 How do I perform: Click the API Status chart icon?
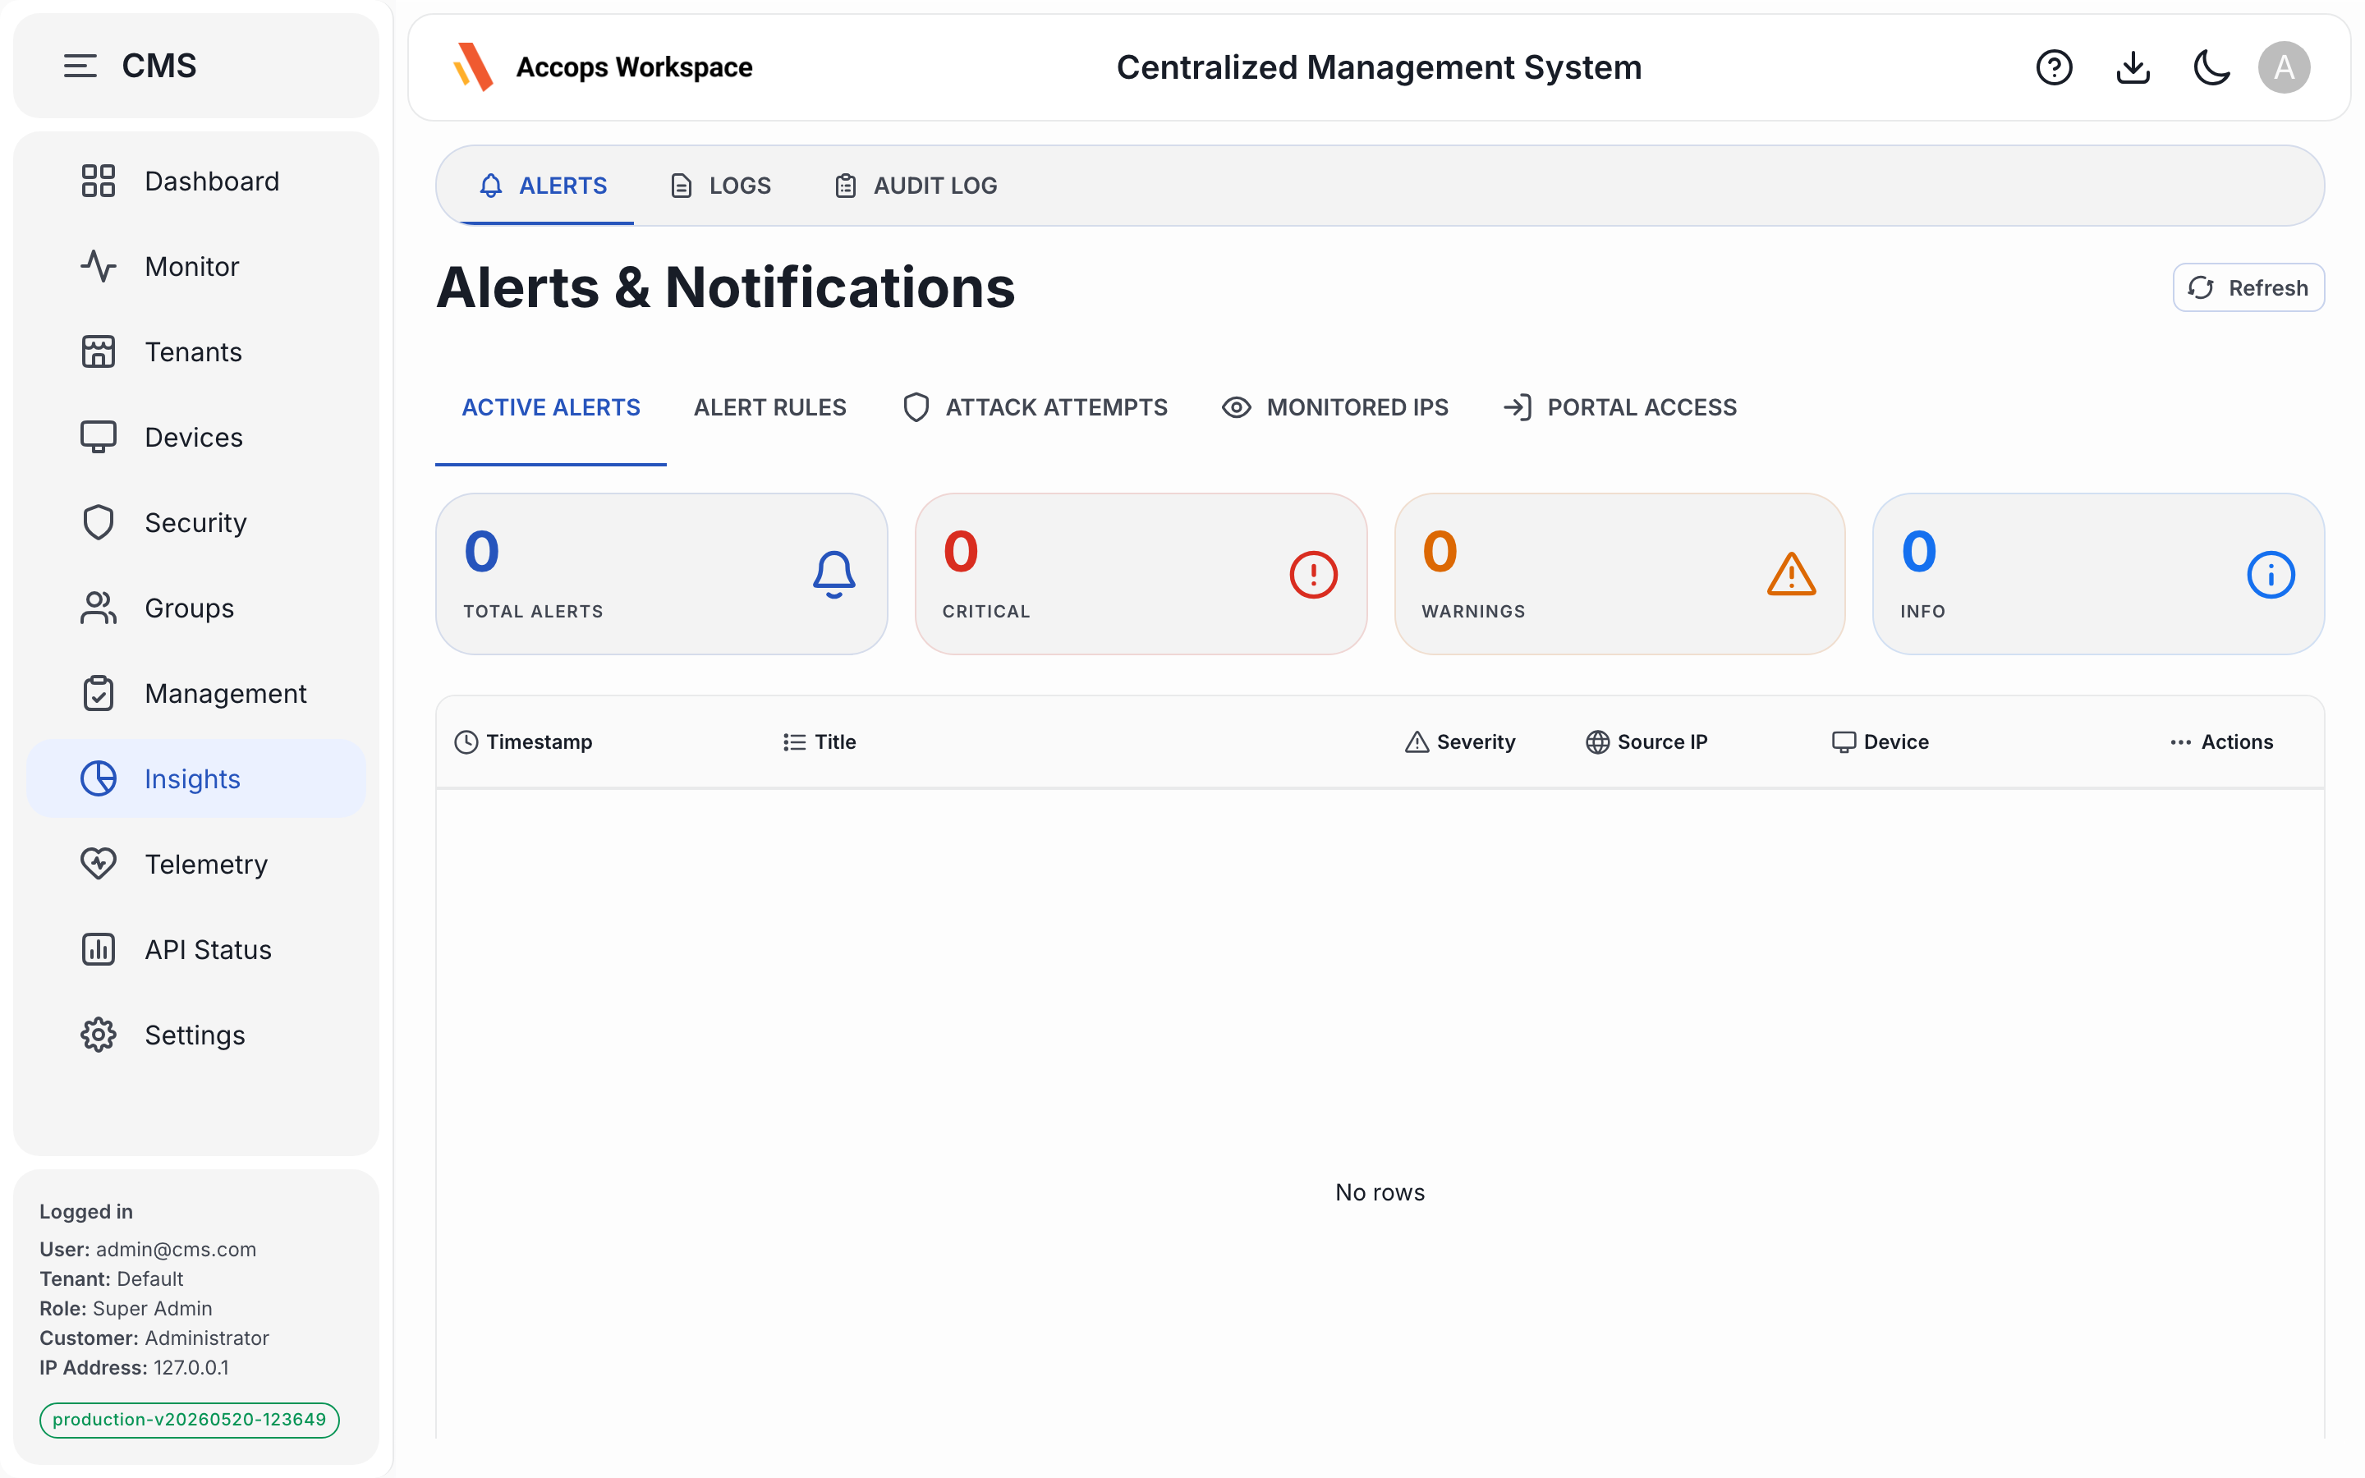pos(98,949)
